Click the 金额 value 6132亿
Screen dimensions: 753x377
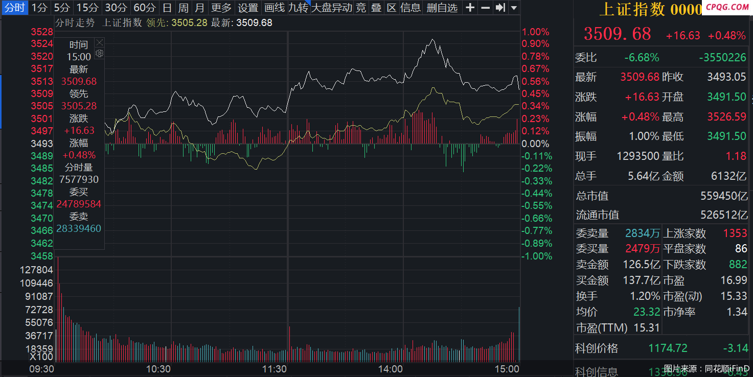click(x=729, y=176)
